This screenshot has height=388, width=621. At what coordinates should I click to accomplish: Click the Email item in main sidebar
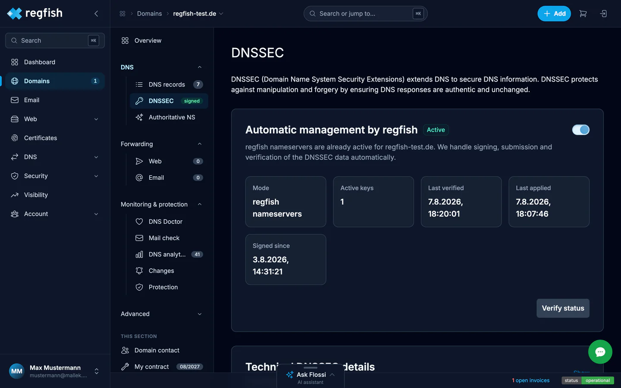tap(55, 100)
